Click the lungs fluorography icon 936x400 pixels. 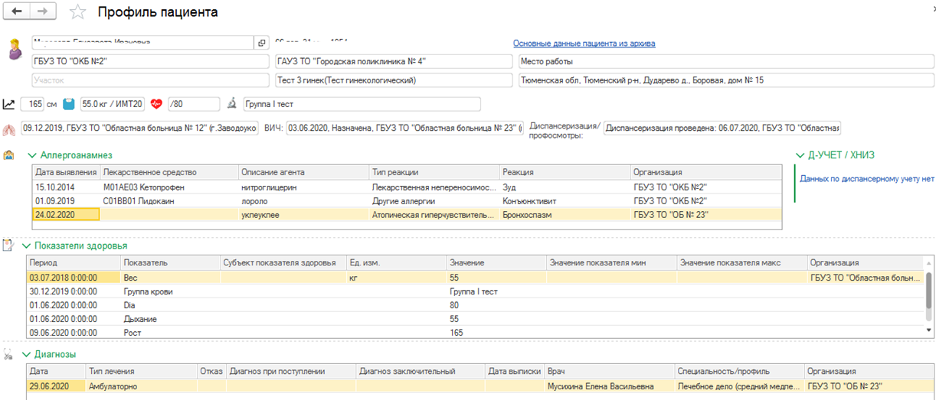9,128
